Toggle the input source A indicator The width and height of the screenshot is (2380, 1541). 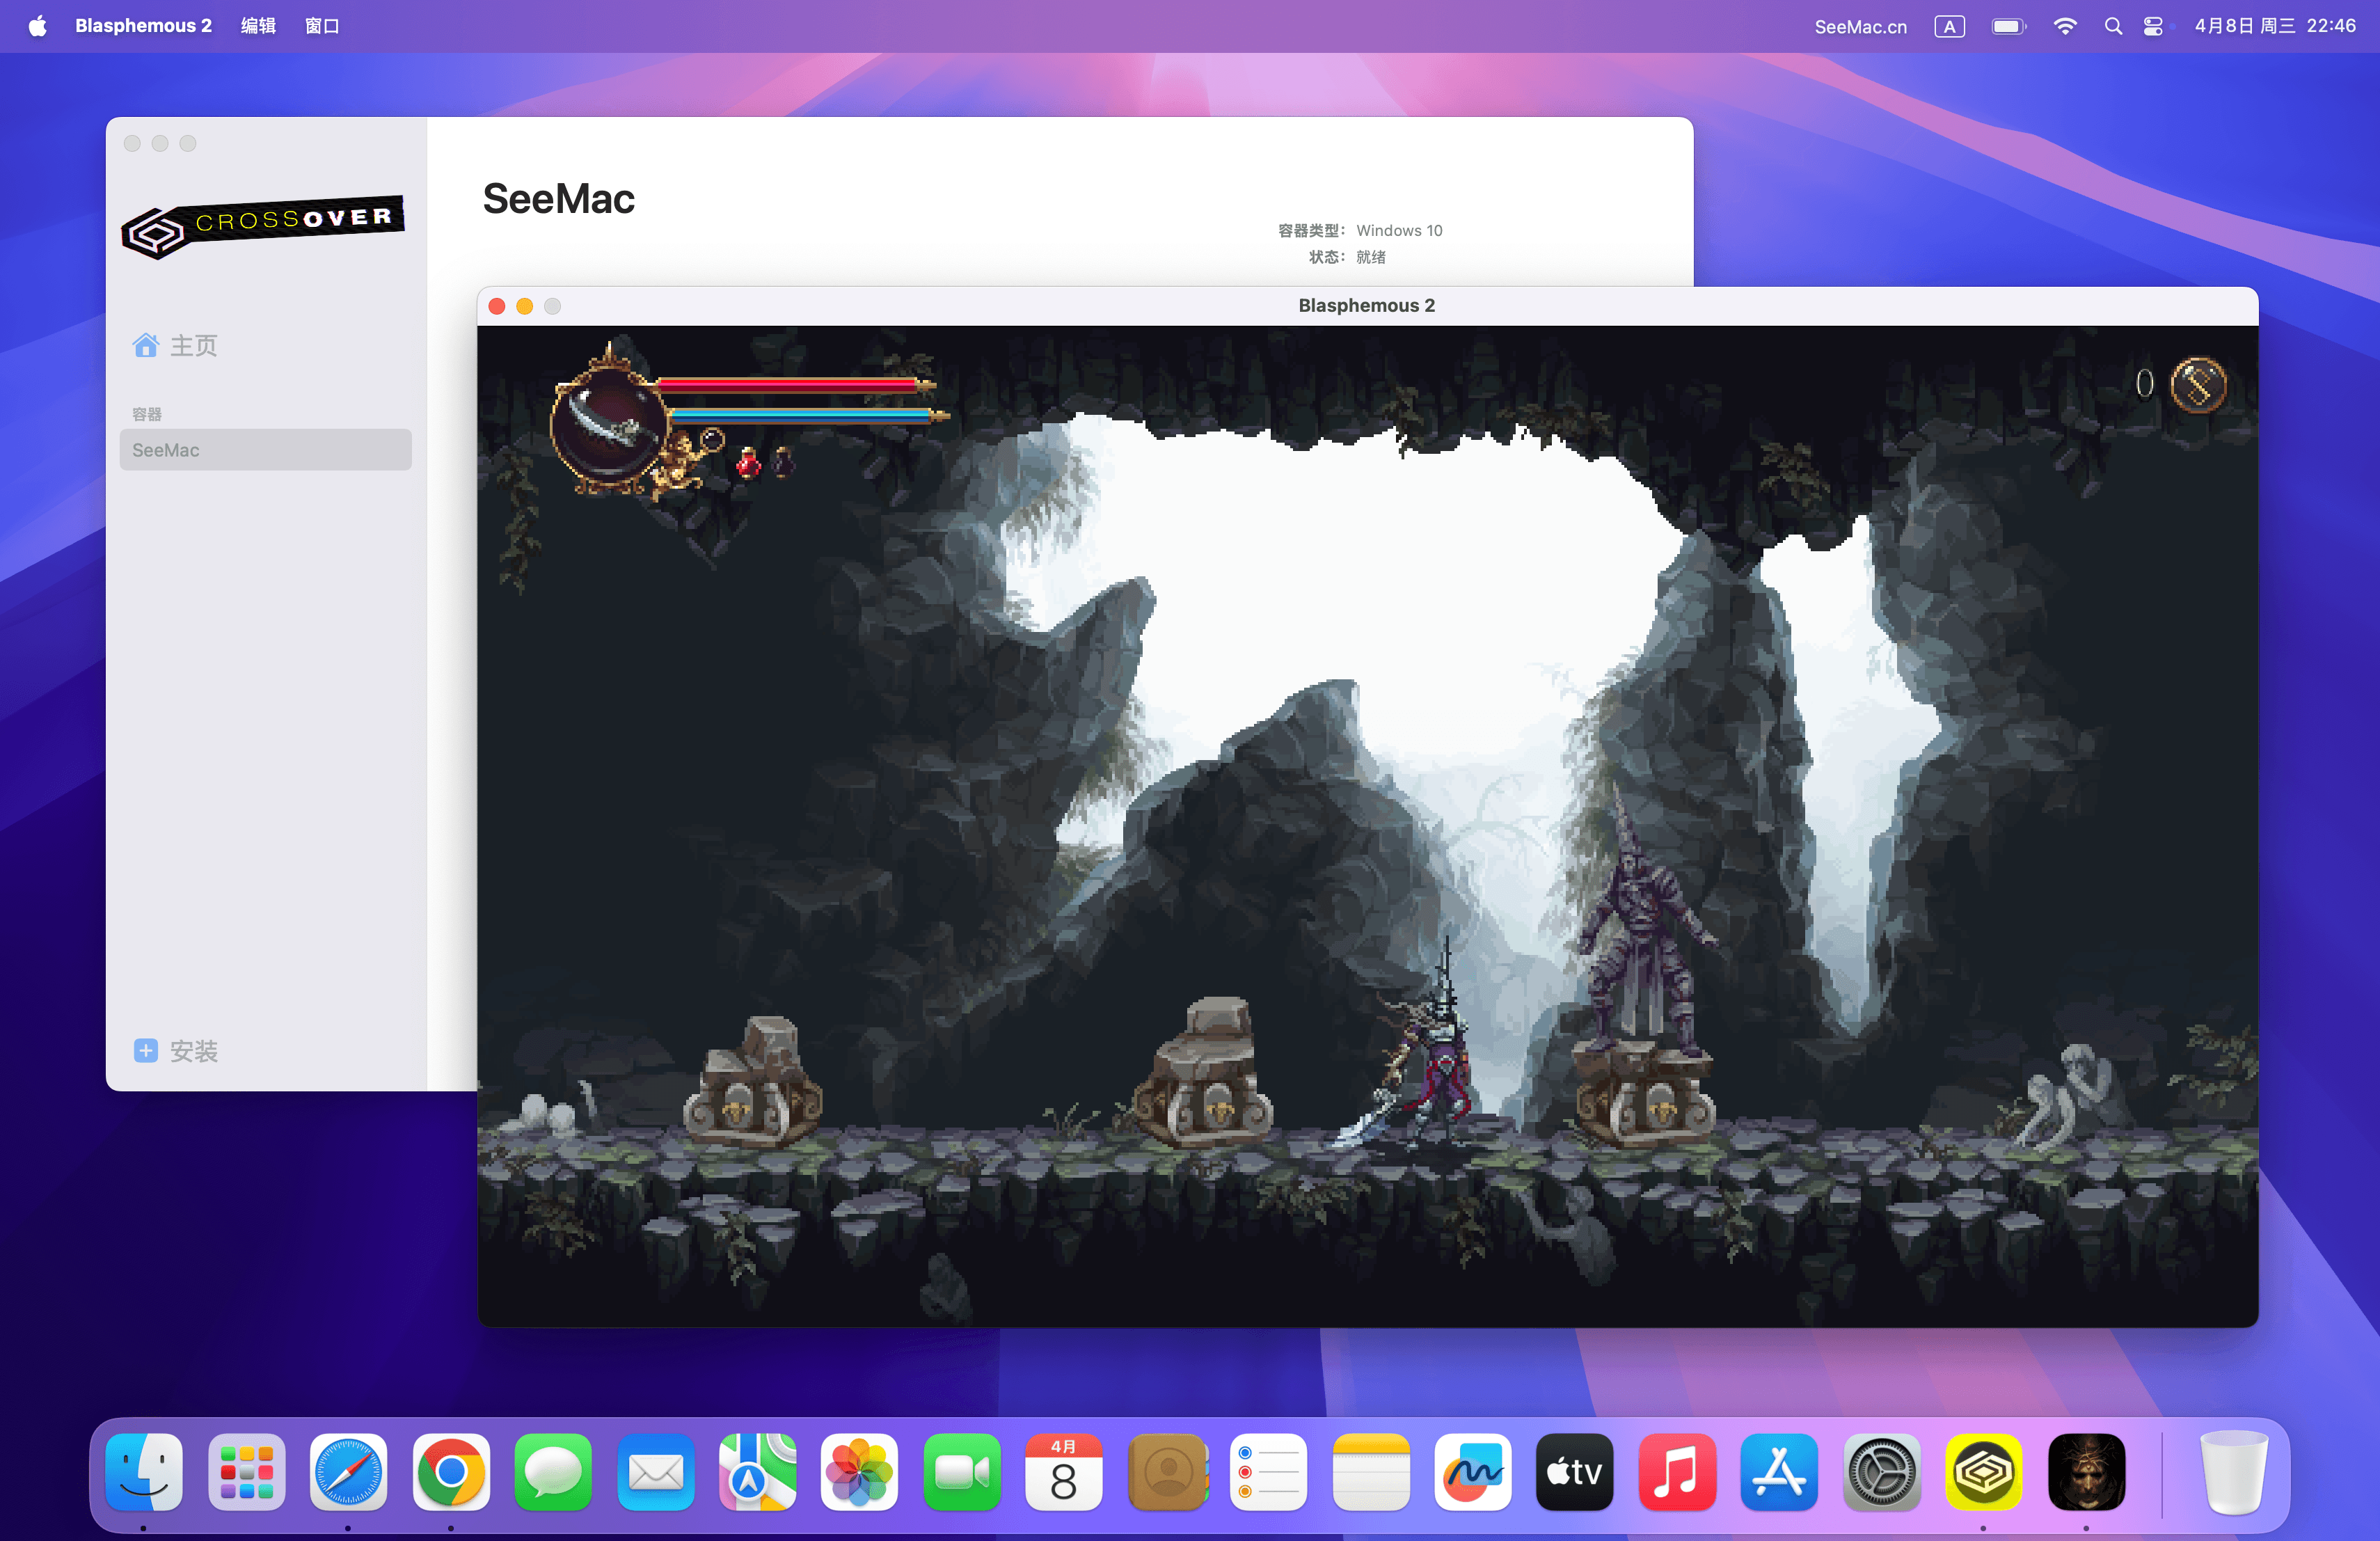pyautogui.click(x=1949, y=26)
